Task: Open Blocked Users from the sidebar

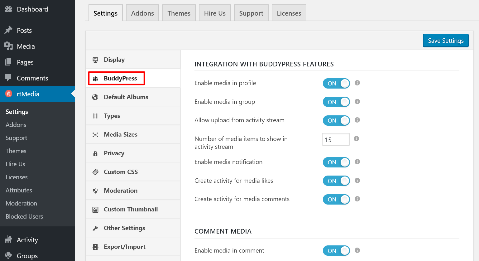Action: pyautogui.click(x=24, y=216)
